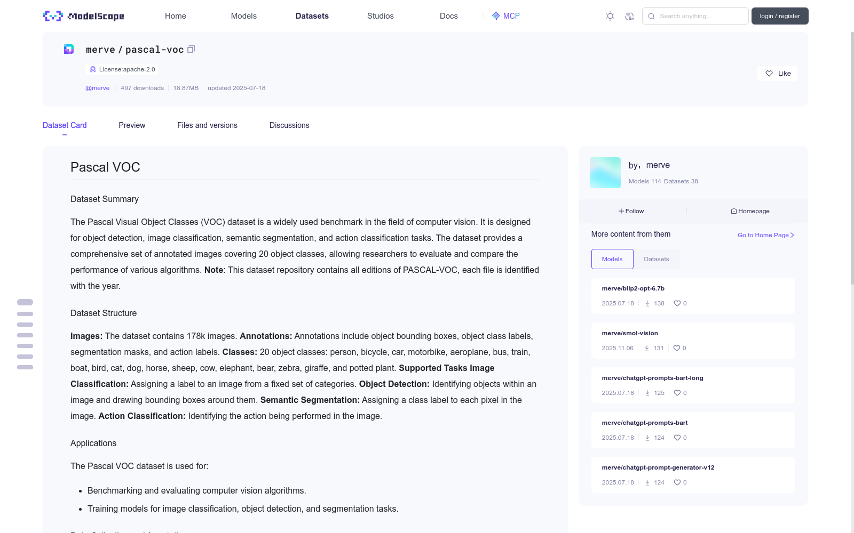Click the MCP diamond icon in the navbar

click(x=496, y=16)
